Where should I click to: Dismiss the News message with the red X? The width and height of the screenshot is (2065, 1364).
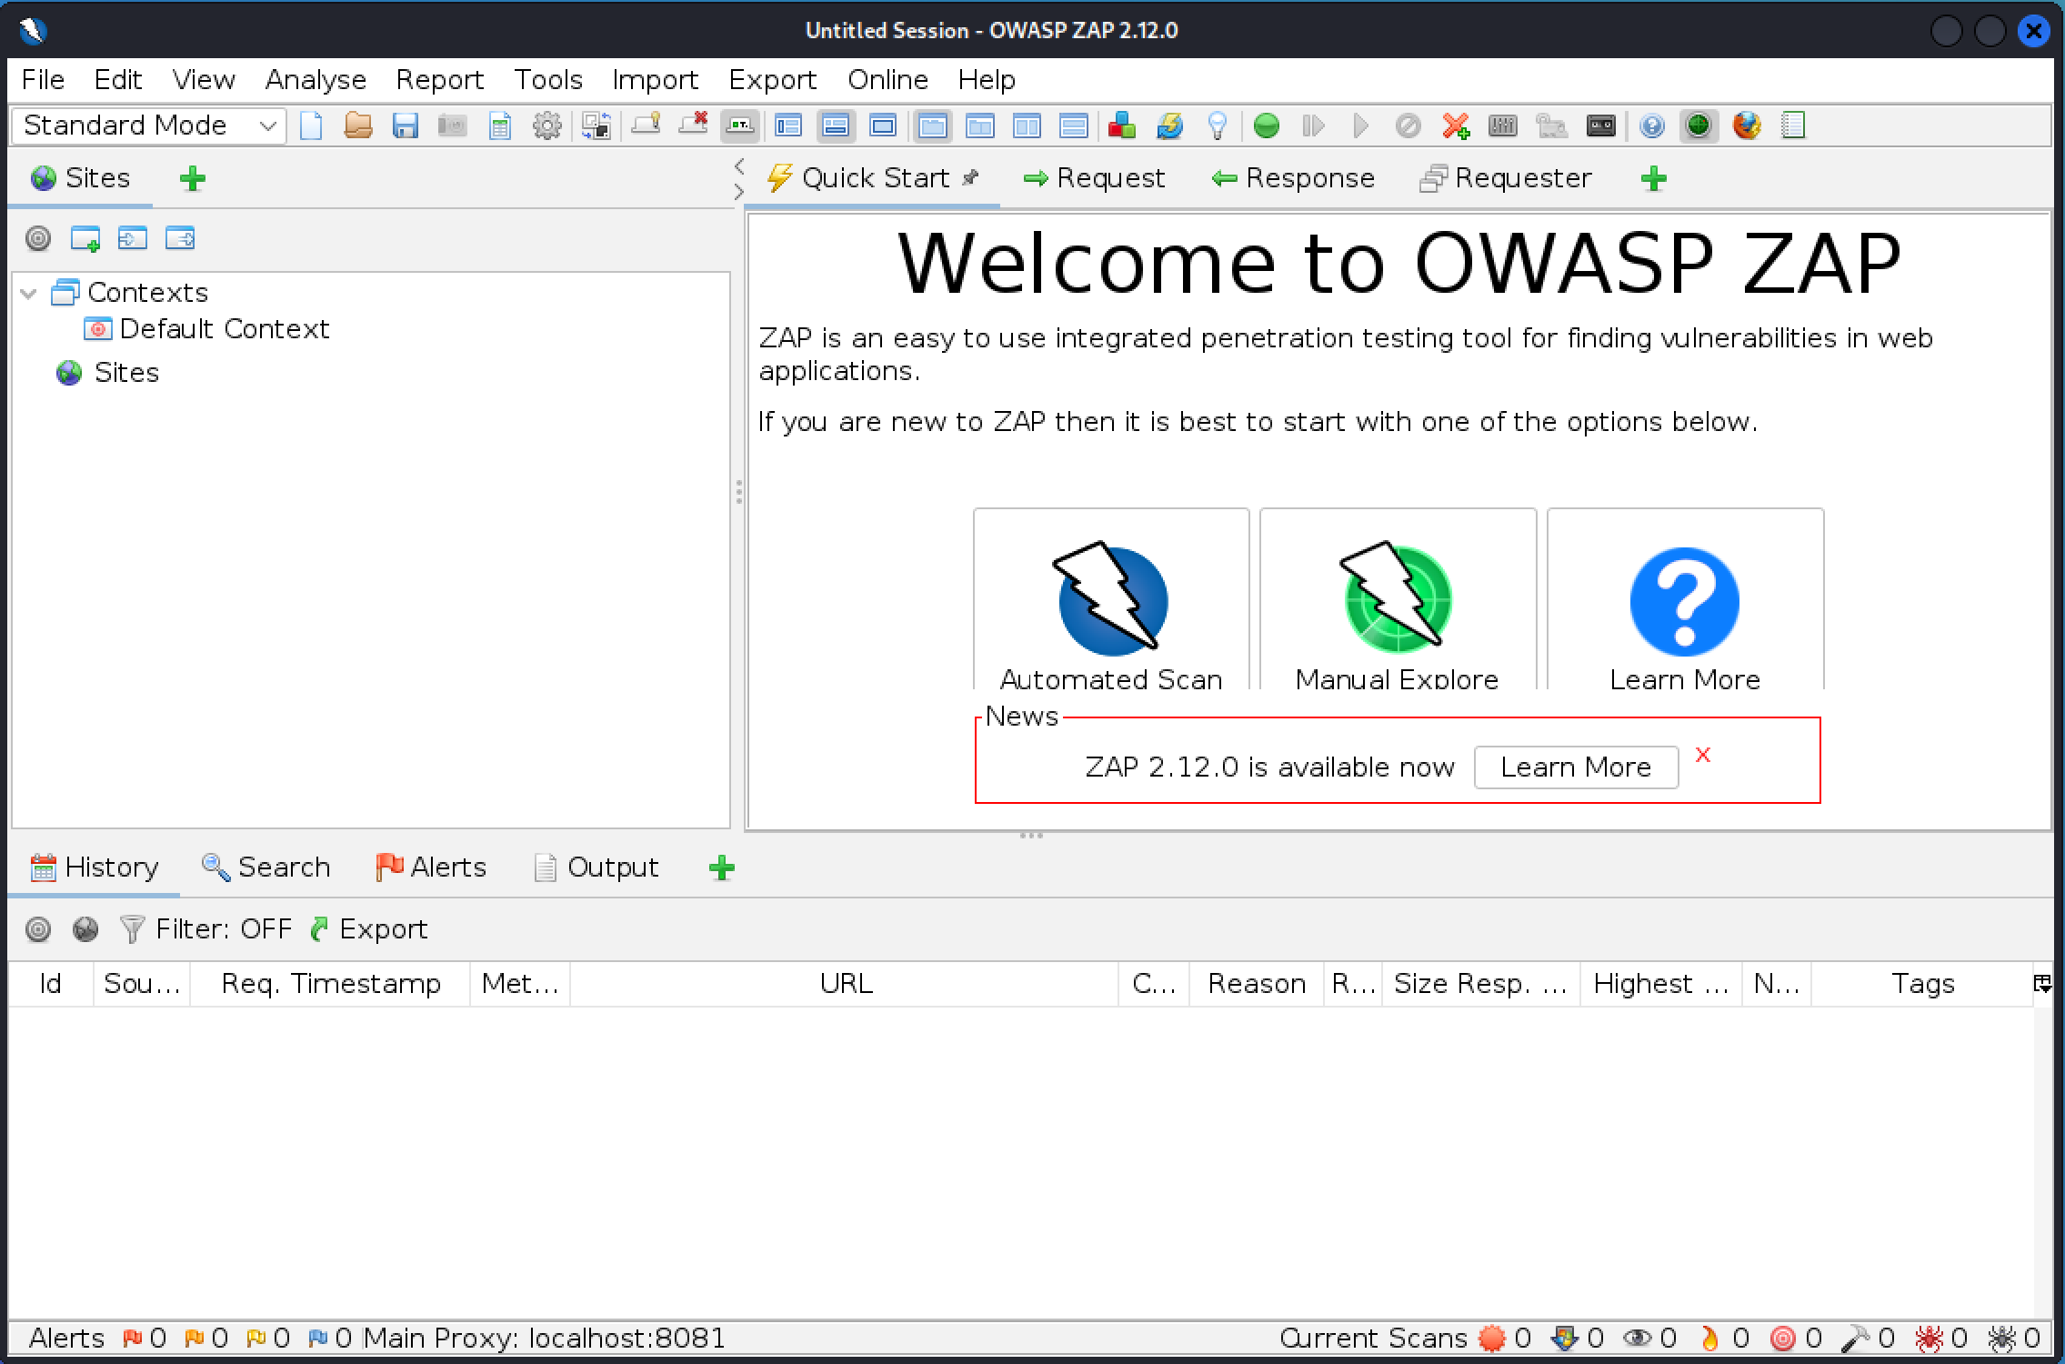1702,755
